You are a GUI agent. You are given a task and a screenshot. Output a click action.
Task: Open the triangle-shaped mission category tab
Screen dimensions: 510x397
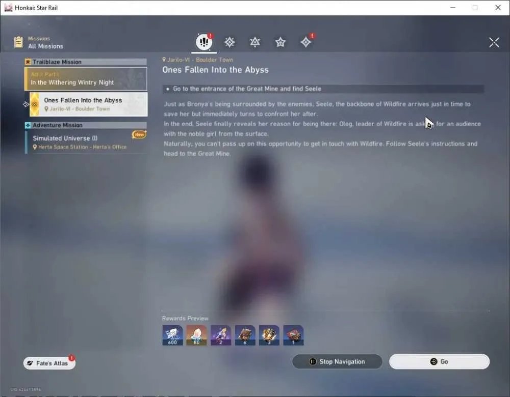(x=255, y=42)
